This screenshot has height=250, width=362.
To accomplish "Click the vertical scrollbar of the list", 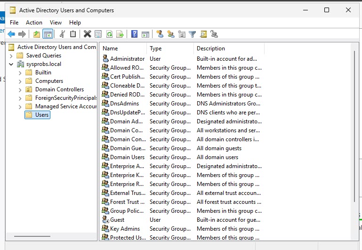I will (x=354, y=127).
